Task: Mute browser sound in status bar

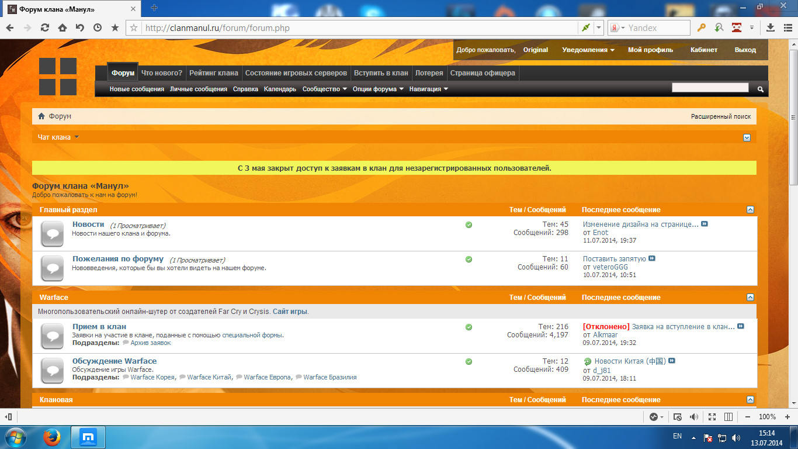Action: click(x=694, y=417)
